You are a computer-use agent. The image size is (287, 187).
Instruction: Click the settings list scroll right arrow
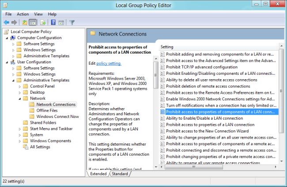point(276,167)
